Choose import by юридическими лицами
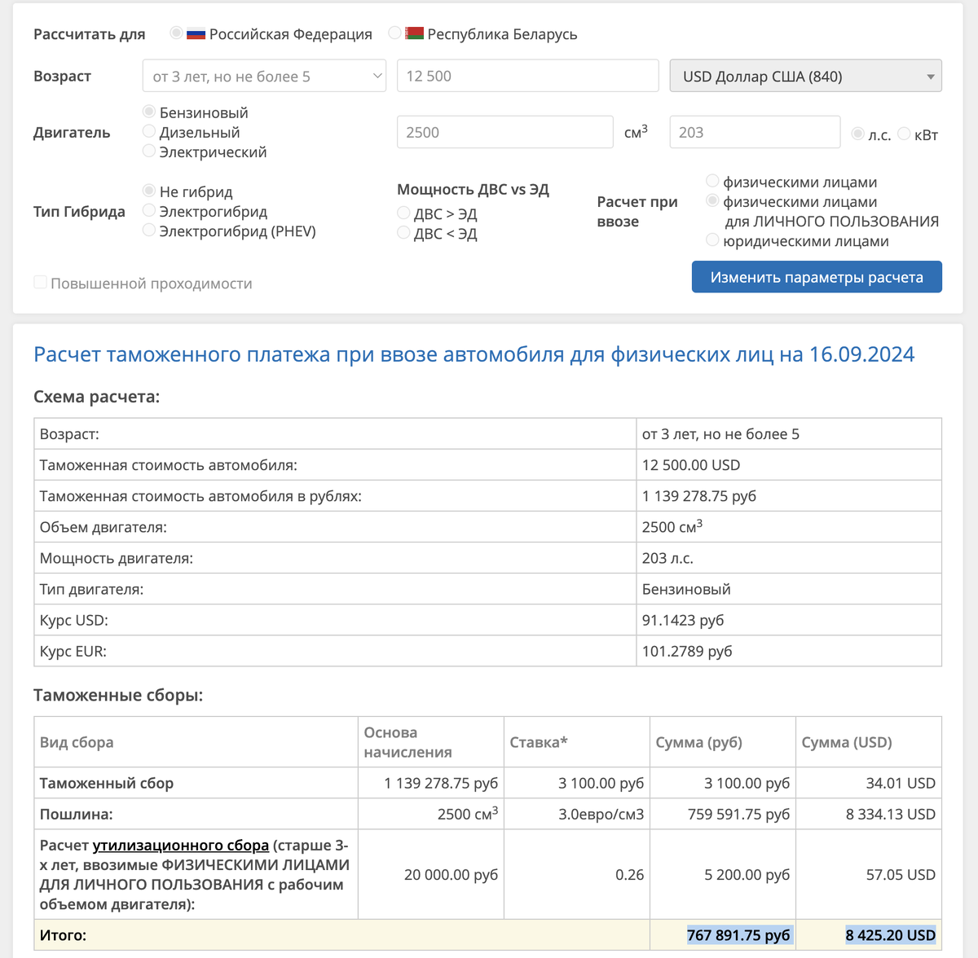Viewport: 978px width, 958px height. (712, 240)
